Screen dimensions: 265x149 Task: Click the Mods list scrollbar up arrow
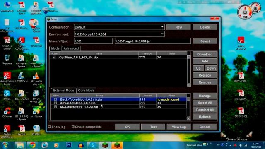pos(189,57)
